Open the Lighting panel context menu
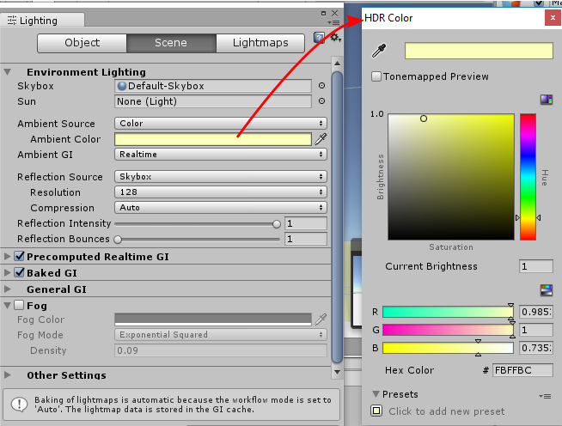 [x=333, y=23]
